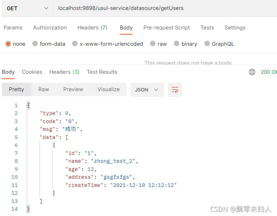The image size is (277, 216).
Task: Click the "gsgfsfgs" address value
Action: point(116,177)
